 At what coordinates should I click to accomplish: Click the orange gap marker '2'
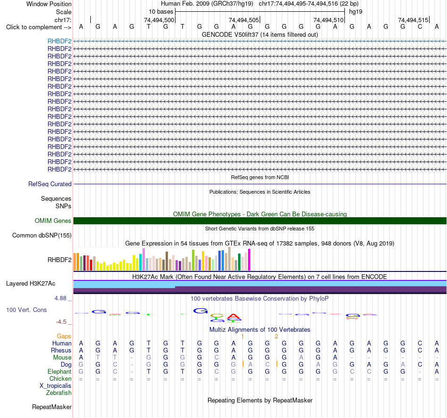click(x=276, y=336)
